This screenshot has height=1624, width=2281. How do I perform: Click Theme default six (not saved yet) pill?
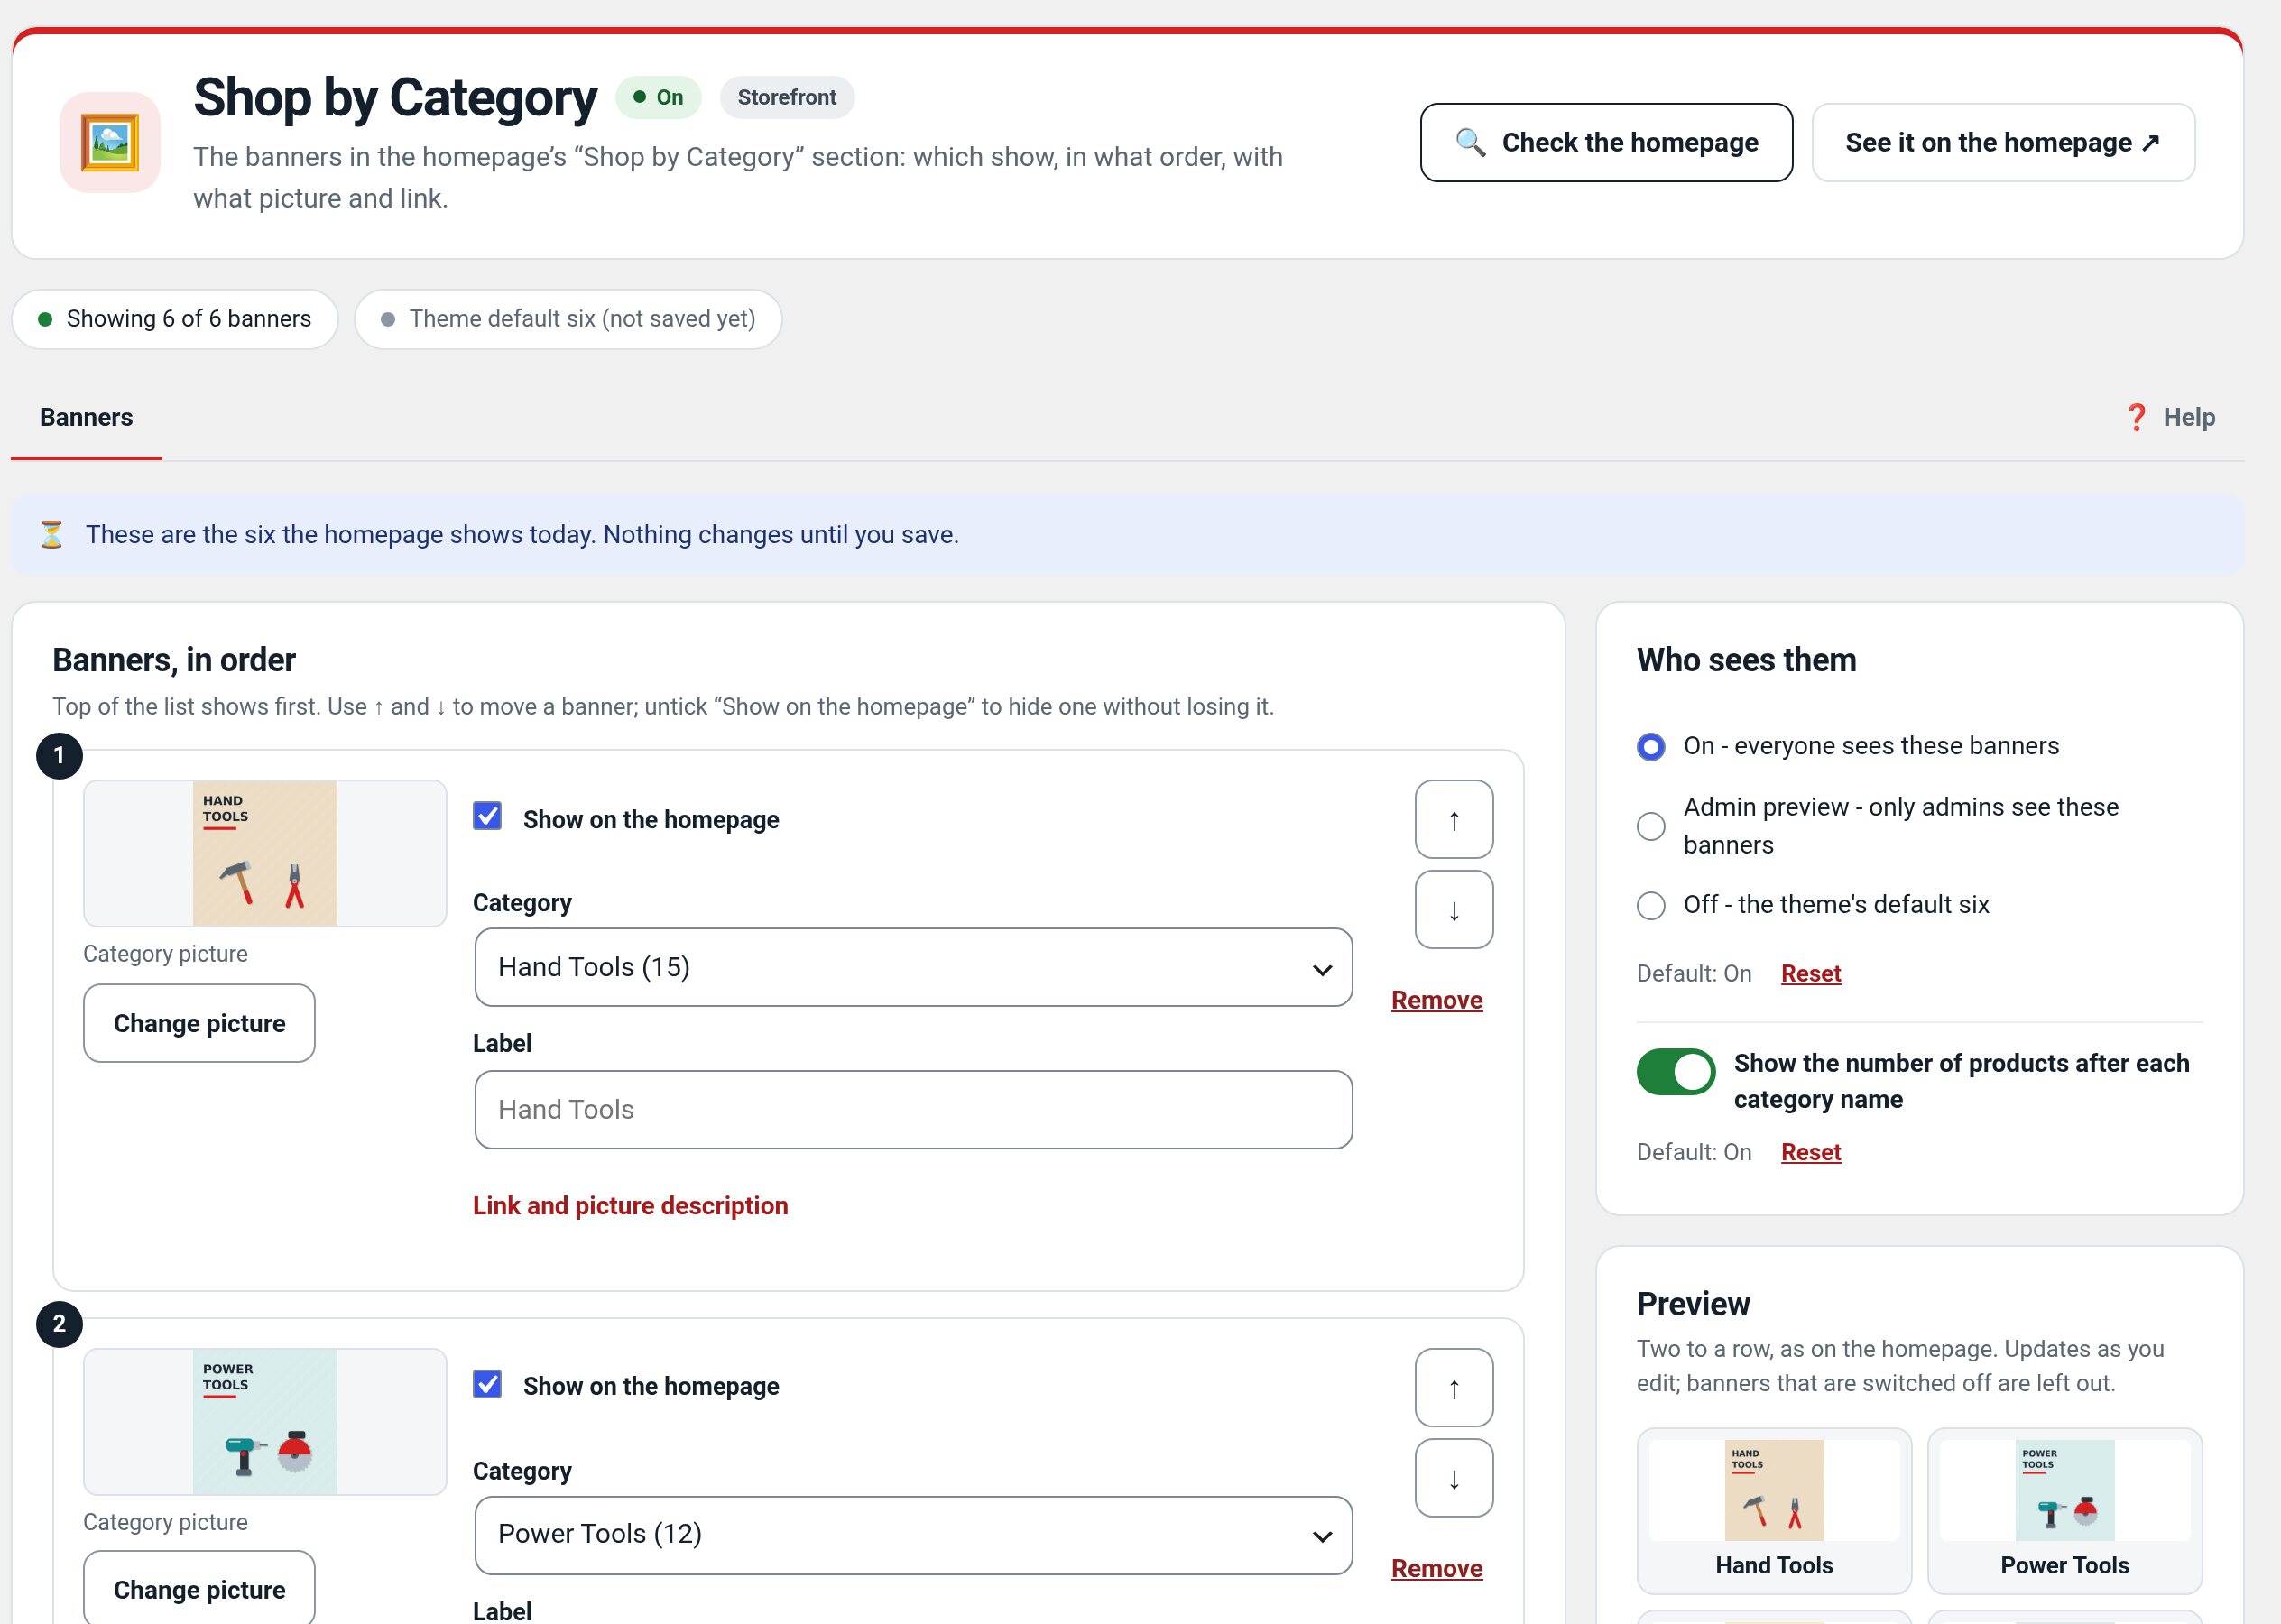[x=568, y=319]
